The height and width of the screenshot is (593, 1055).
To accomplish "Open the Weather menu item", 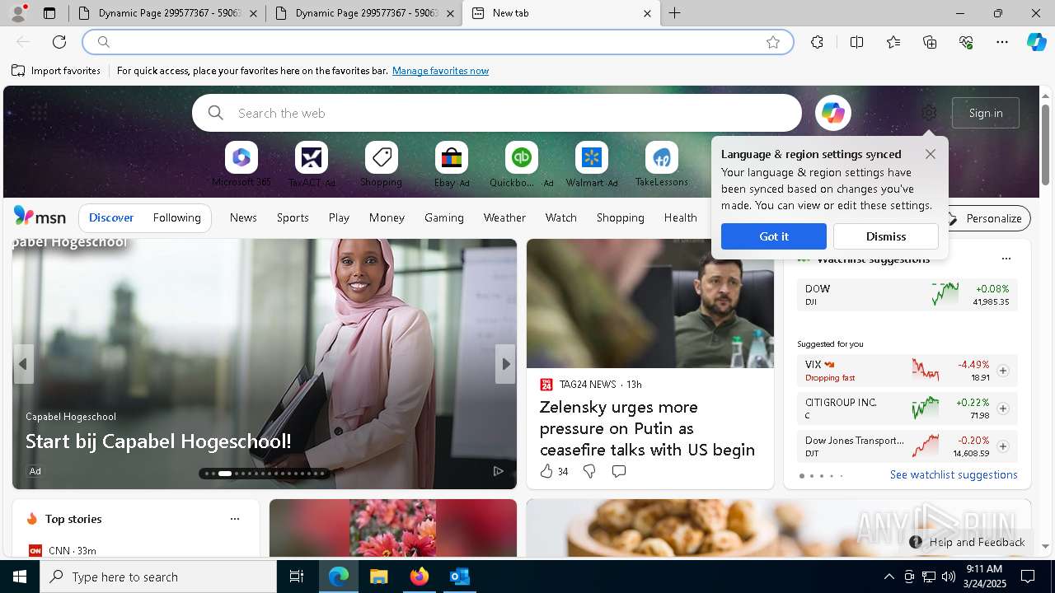I will [504, 218].
